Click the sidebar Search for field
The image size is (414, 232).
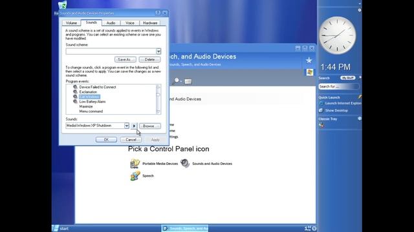(339, 86)
